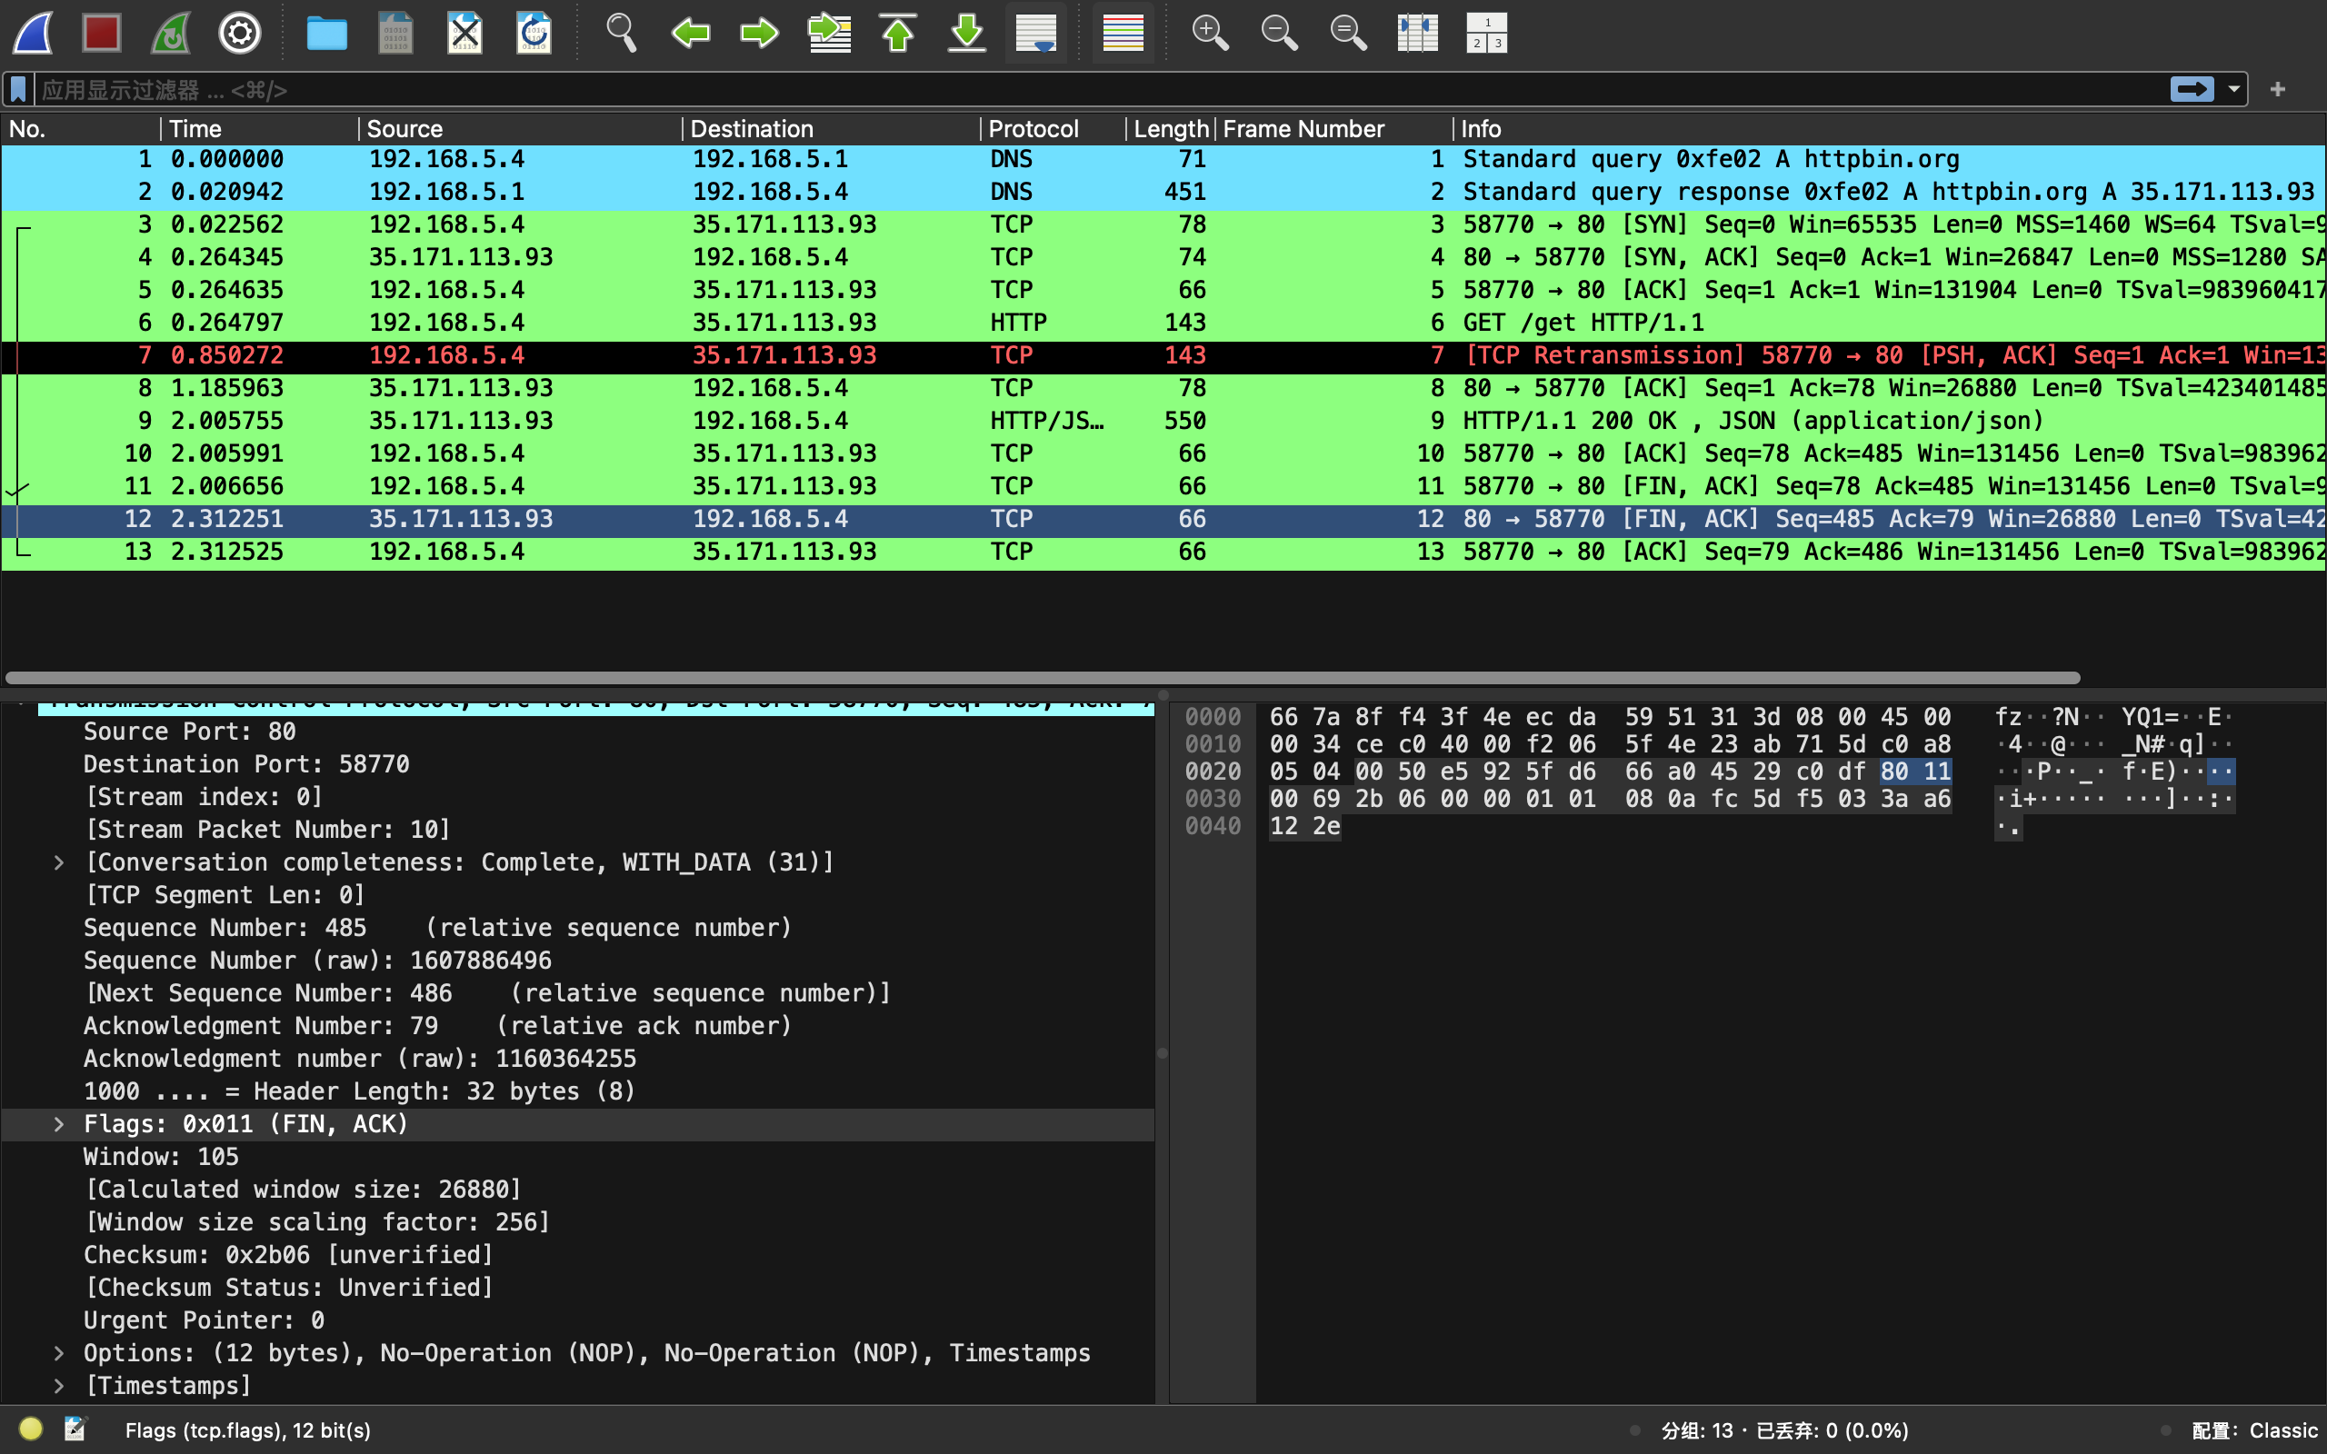The image size is (2327, 1454).
Task: Stop capture with the red square icon
Action: pyautogui.click(x=102, y=34)
